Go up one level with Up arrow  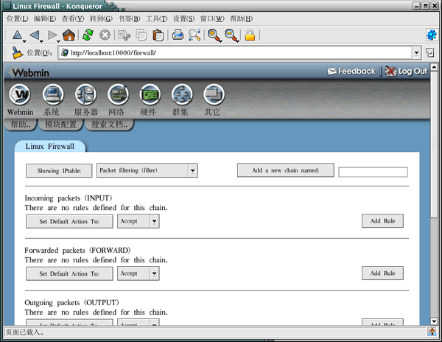tap(17, 35)
